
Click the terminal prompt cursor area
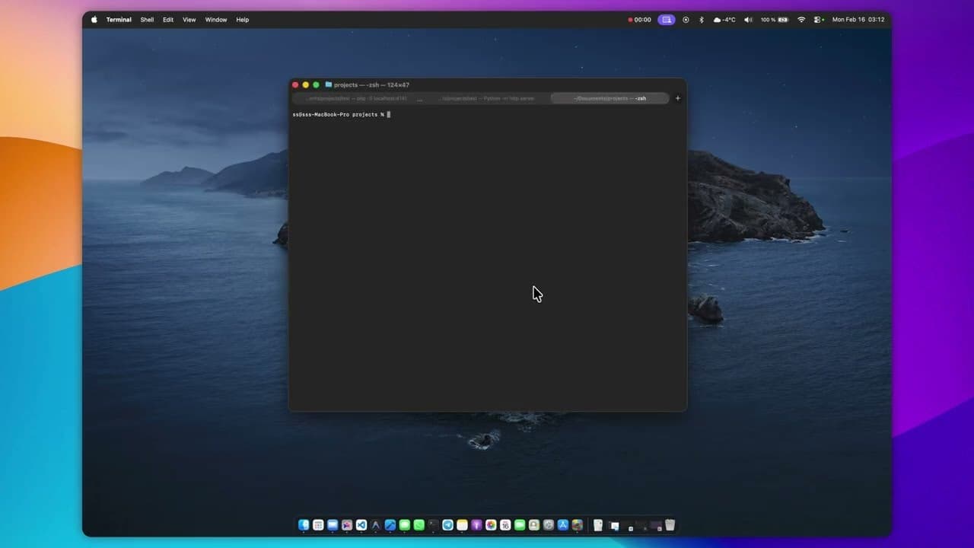click(x=390, y=114)
